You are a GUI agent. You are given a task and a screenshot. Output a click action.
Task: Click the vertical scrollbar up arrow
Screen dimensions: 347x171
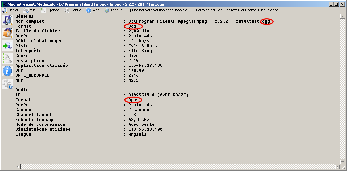pos(343,17)
